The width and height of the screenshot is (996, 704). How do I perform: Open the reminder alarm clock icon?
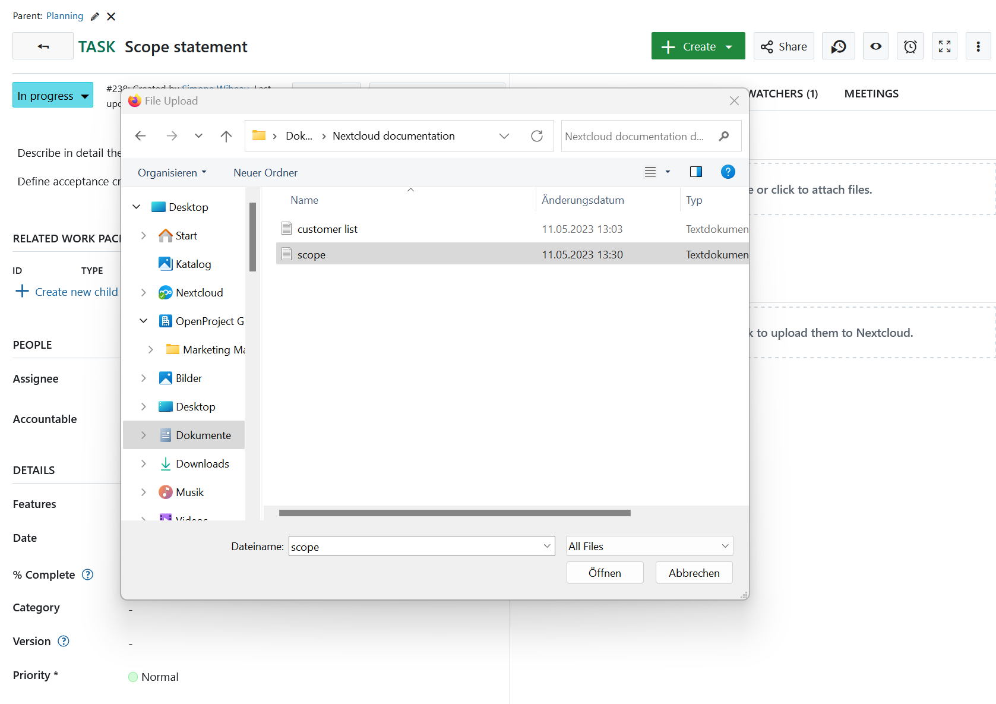click(910, 46)
